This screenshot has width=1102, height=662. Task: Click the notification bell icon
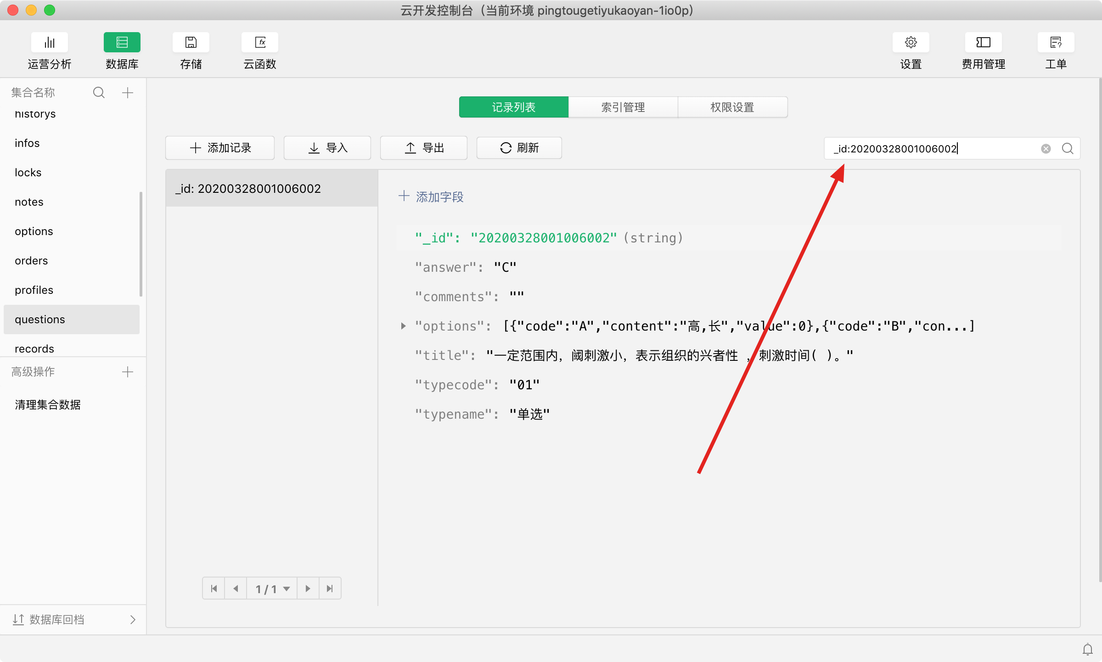pos(1088,649)
